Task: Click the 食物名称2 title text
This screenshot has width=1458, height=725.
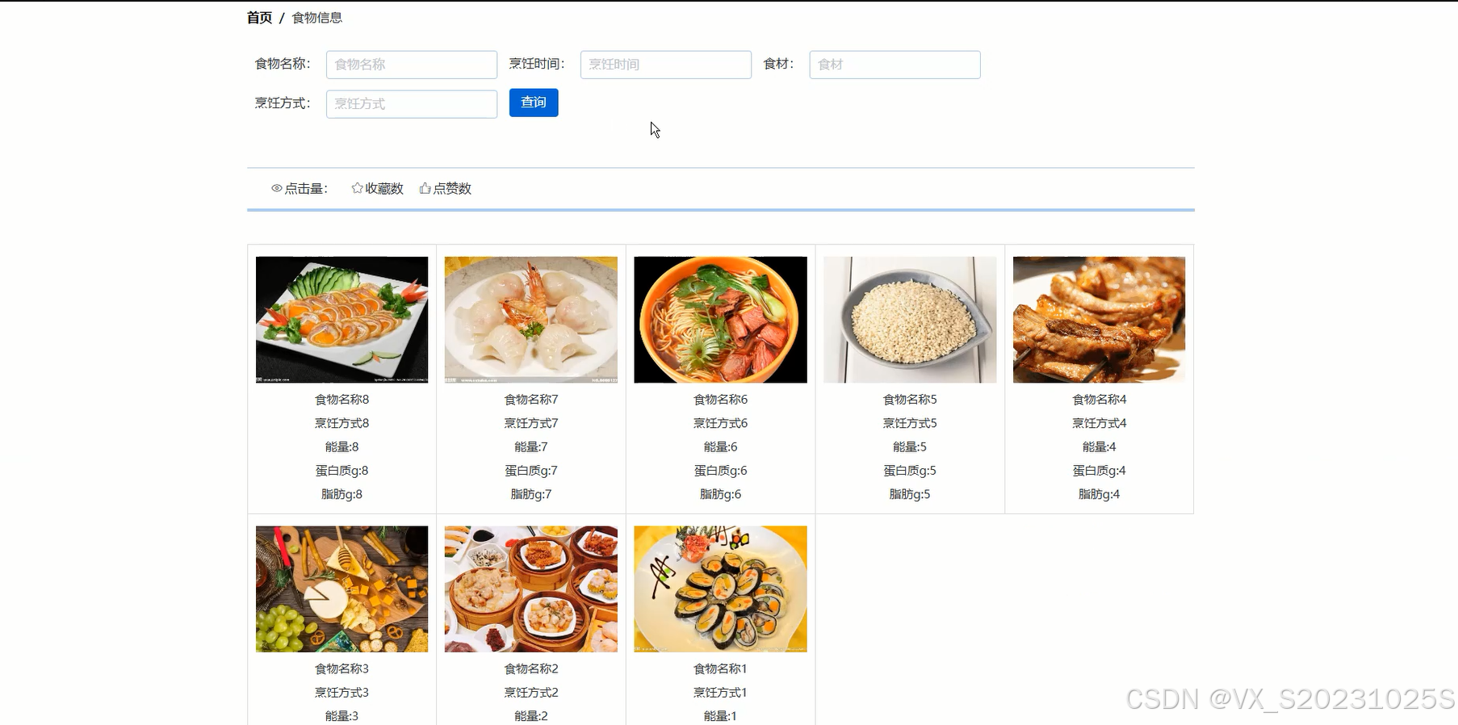Action: tap(531, 669)
